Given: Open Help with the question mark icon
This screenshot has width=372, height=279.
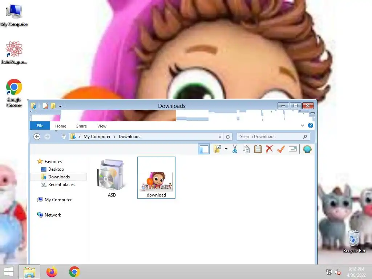Looking at the screenshot, I should click(310, 125).
